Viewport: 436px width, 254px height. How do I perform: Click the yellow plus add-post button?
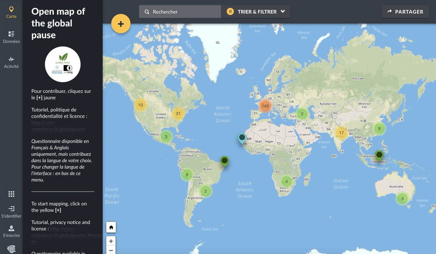[121, 24]
